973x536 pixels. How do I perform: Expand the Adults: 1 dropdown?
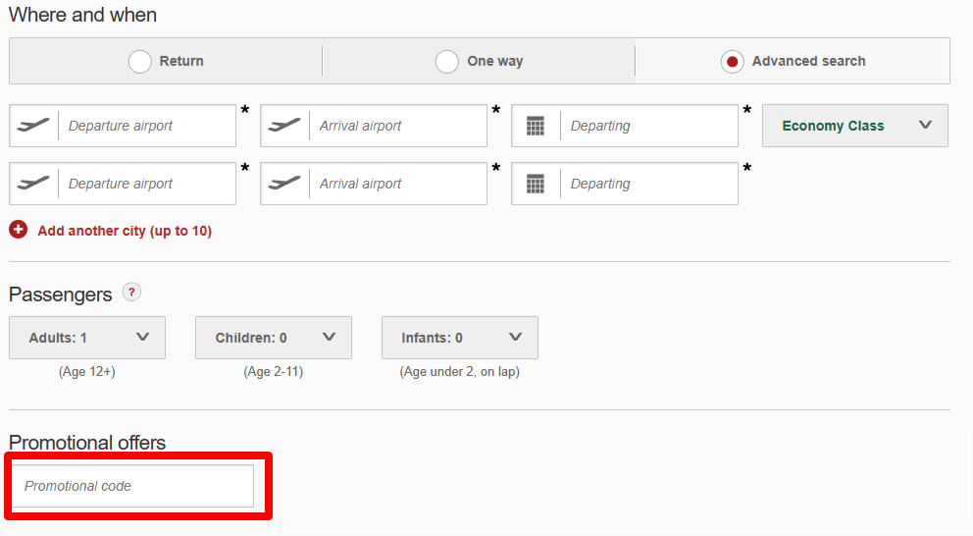(87, 338)
